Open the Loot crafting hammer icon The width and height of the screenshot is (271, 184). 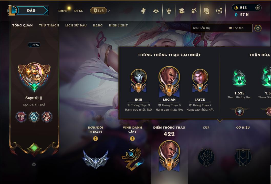tap(194, 11)
